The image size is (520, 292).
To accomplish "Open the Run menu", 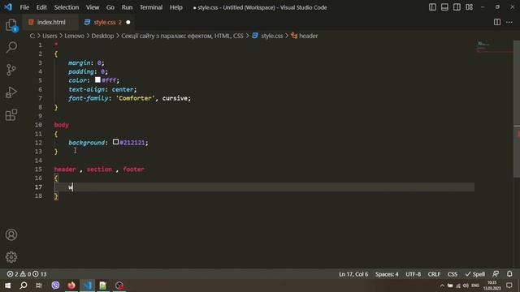I will (x=127, y=7).
